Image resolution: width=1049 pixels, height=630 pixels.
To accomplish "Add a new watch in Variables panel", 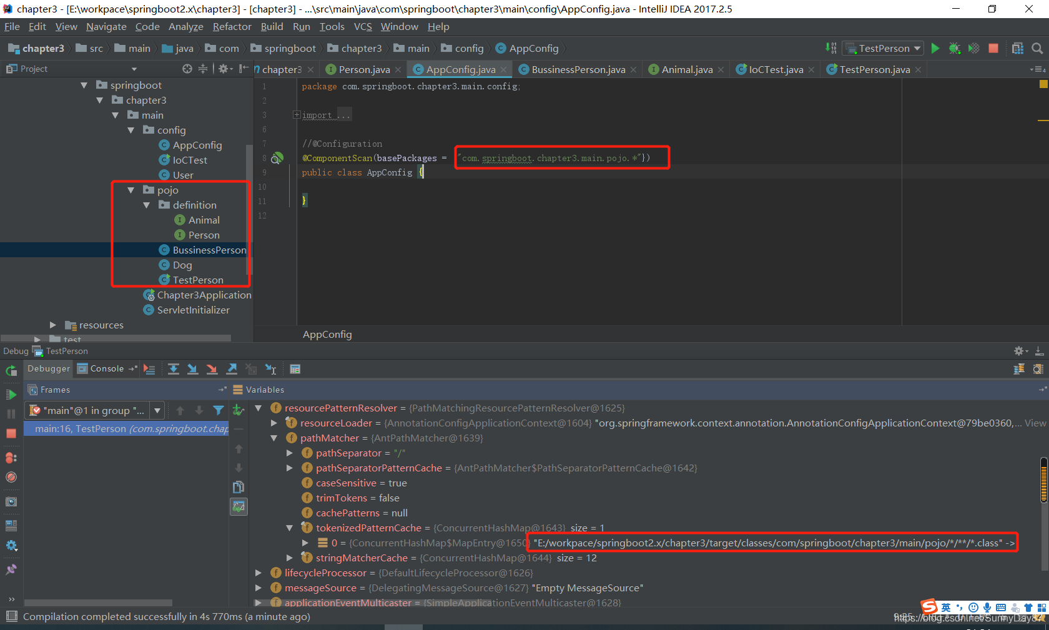I will tap(238, 410).
